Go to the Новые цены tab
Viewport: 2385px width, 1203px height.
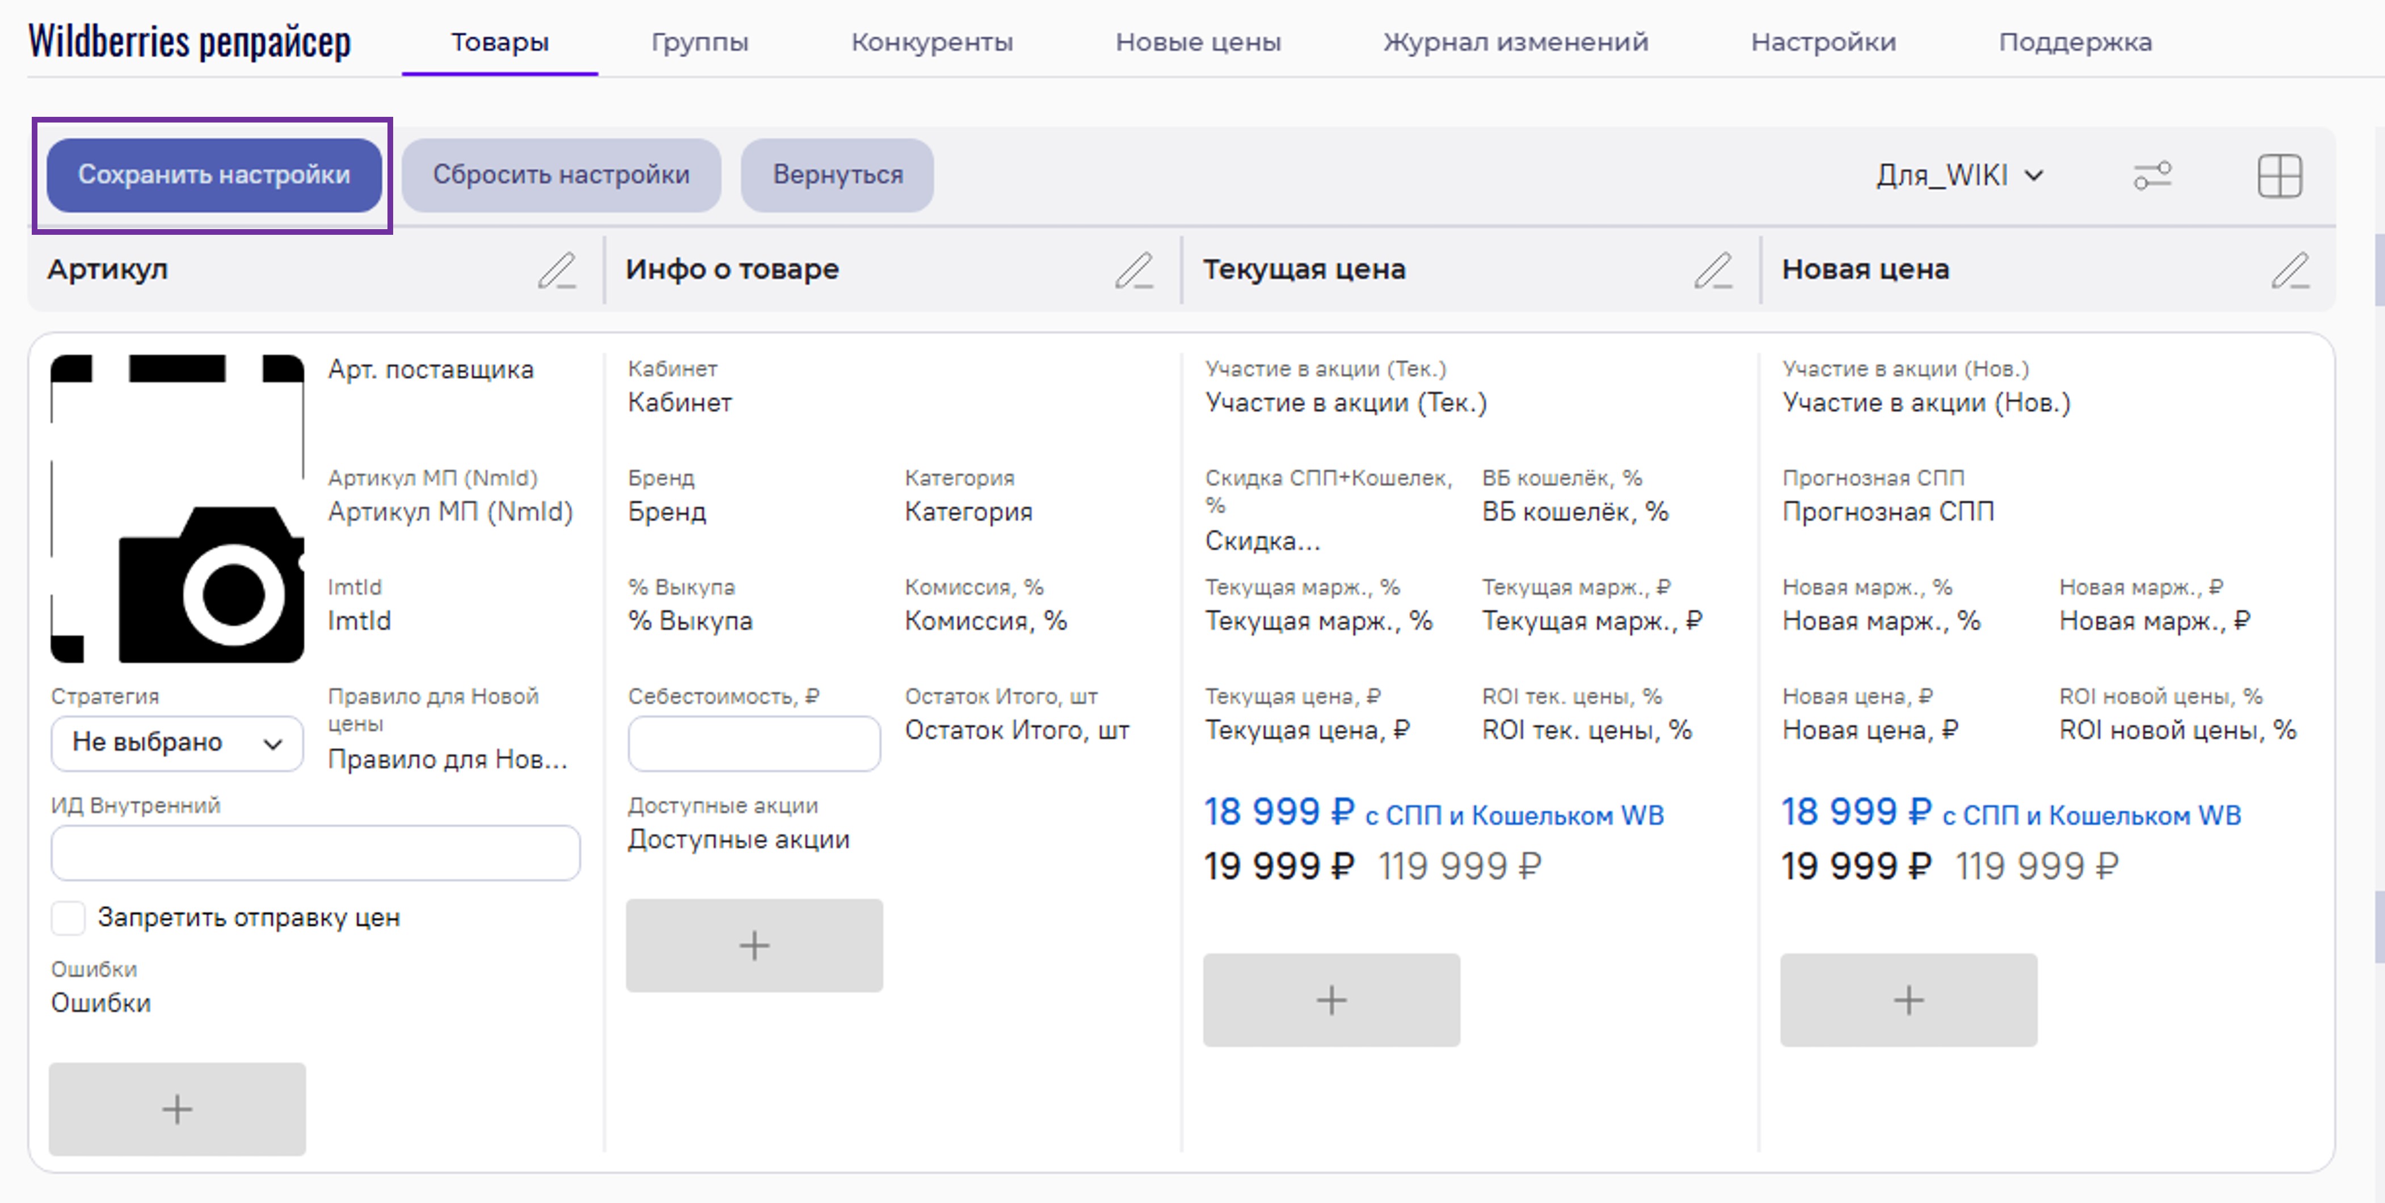coord(1197,43)
